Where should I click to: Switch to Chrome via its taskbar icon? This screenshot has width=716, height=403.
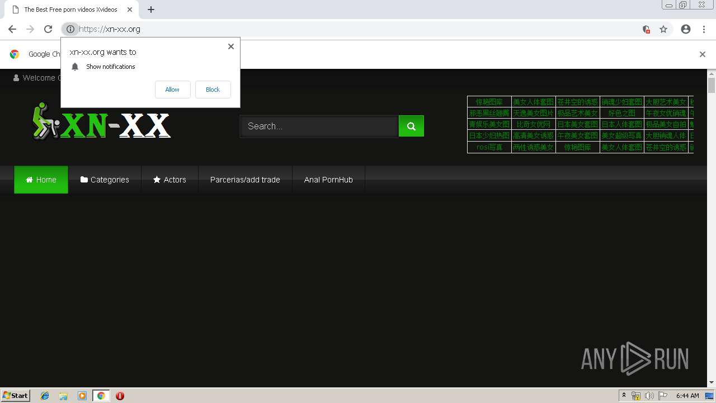tap(101, 396)
